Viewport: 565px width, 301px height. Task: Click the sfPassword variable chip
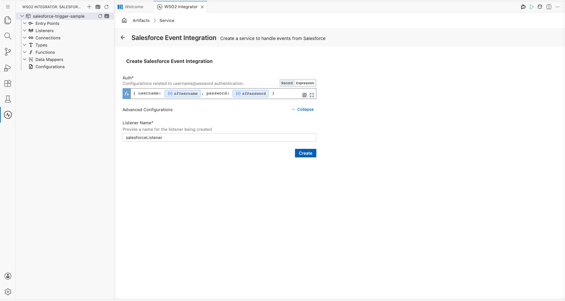(251, 93)
